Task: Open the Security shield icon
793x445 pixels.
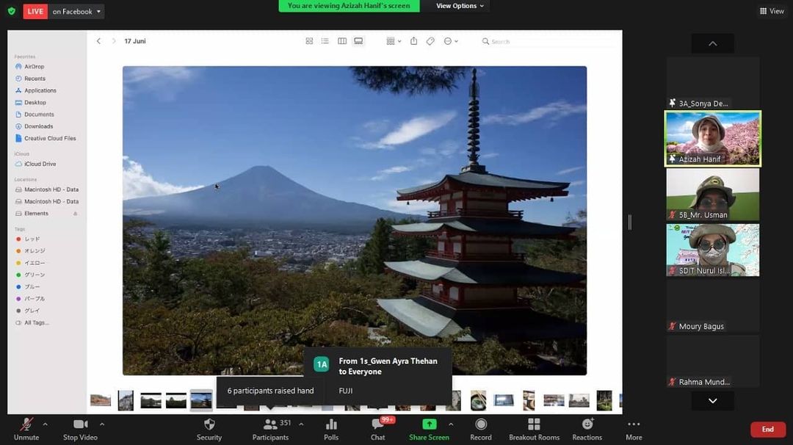Action: [x=209, y=425]
